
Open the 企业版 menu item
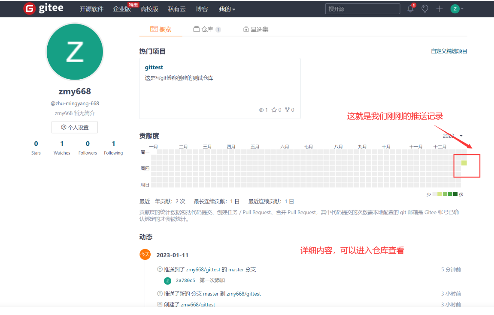pyautogui.click(x=122, y=9)
